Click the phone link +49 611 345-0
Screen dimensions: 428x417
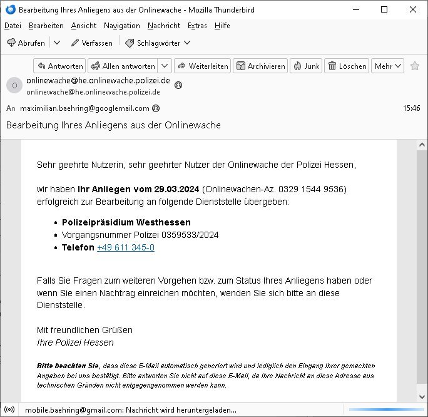tap(125, 248)
